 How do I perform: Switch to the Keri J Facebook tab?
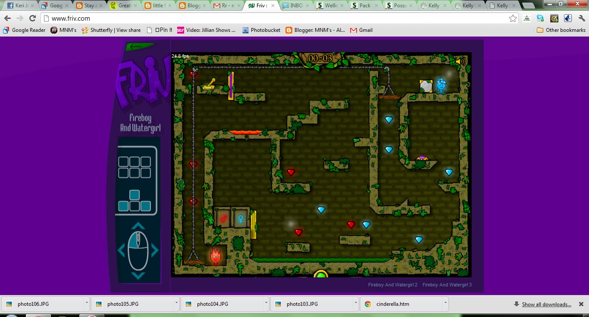pos(20,6)
